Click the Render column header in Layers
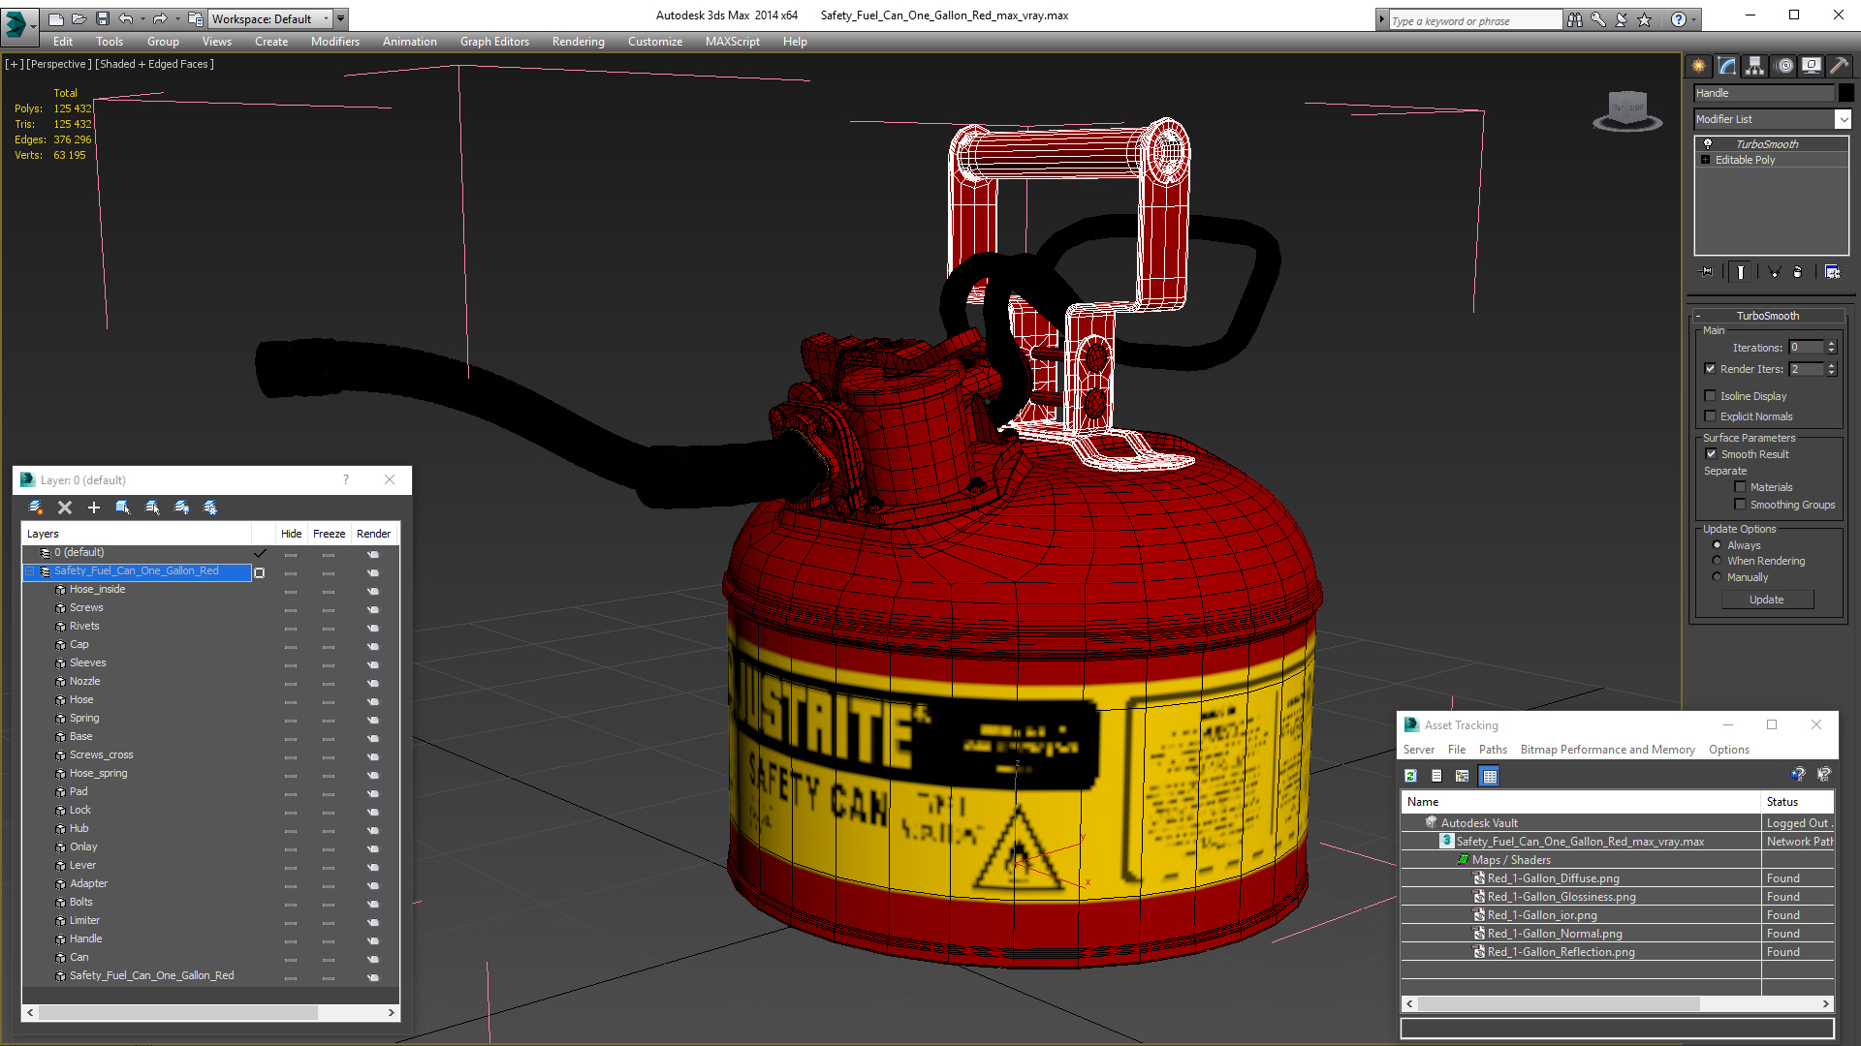Image resolution: width=1861 pixels, height=1046 pixels. point(373,534)
